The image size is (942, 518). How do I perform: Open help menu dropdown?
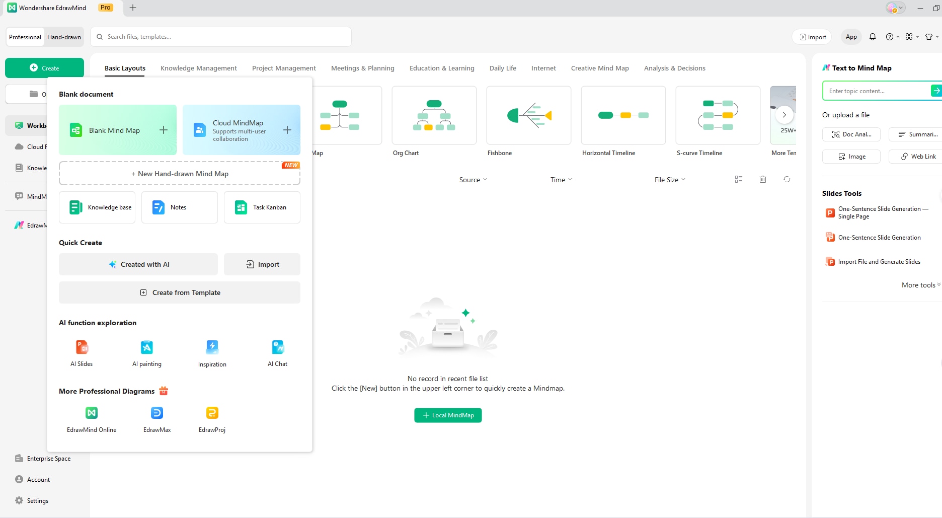[892, 37]
